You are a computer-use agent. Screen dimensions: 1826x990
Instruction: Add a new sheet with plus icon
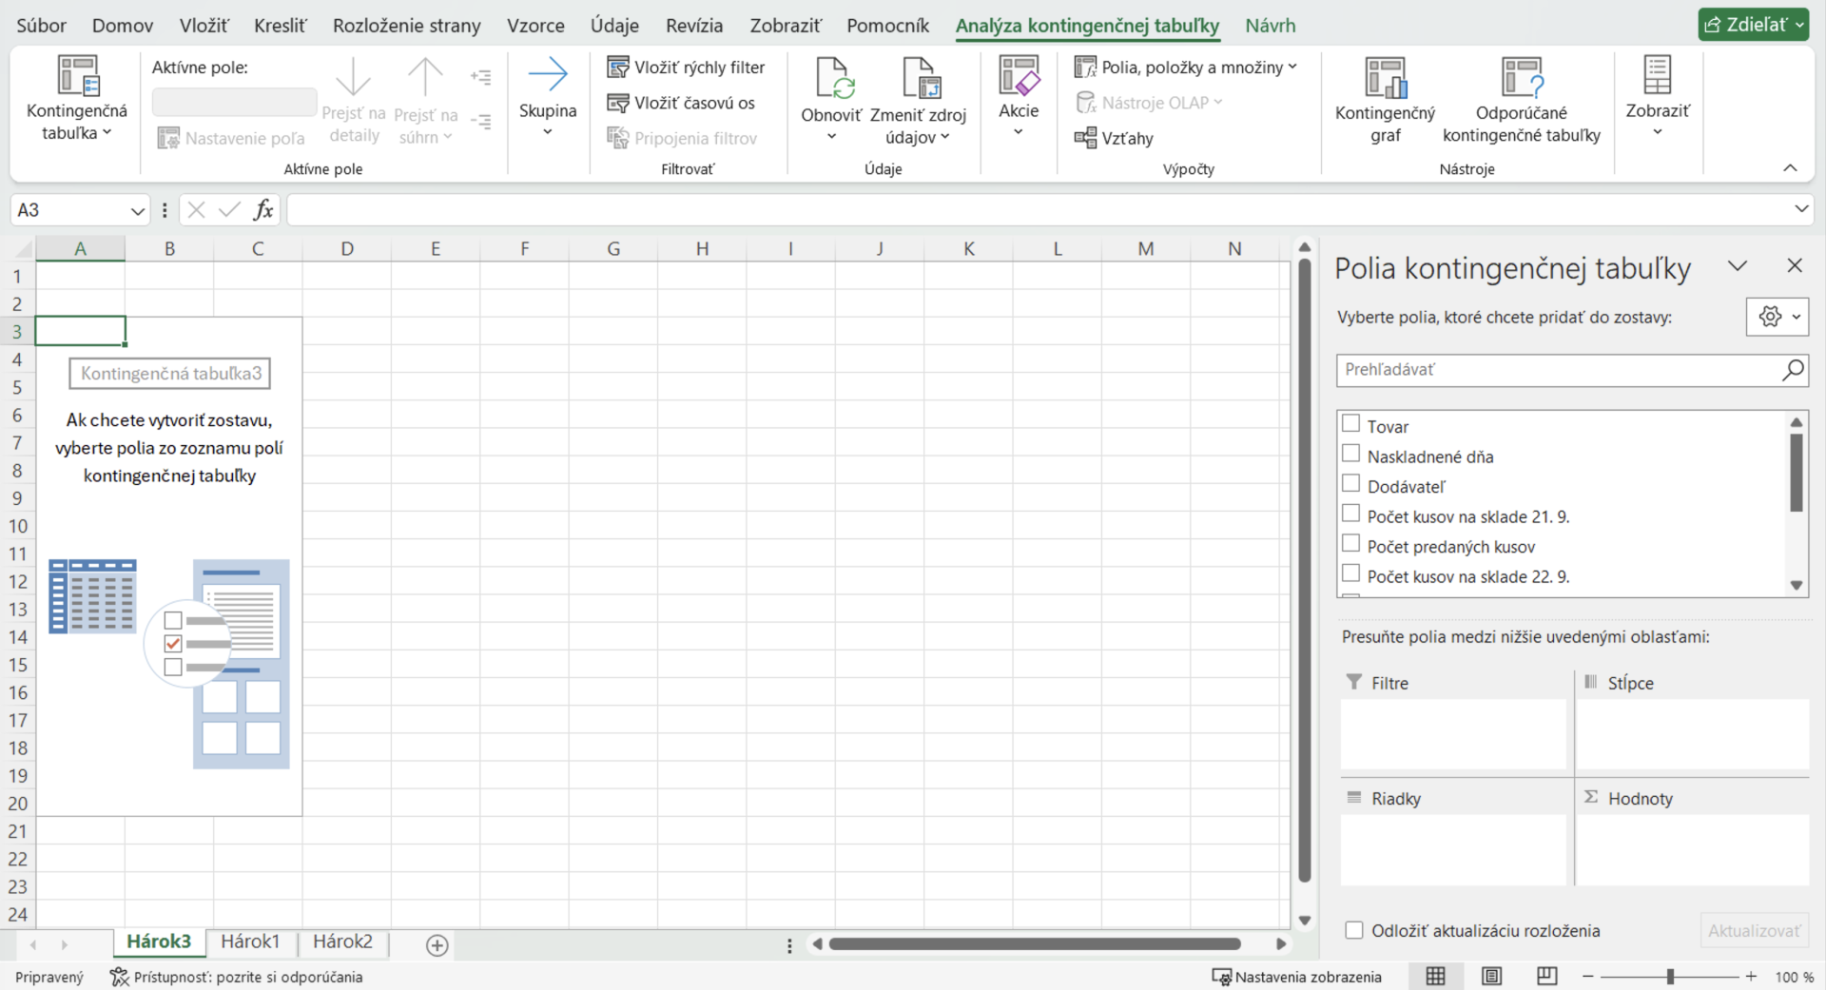point(437,944)
